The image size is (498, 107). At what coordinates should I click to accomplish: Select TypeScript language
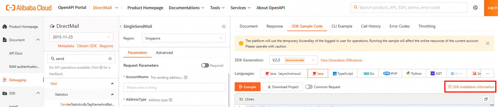click(343, 74)
